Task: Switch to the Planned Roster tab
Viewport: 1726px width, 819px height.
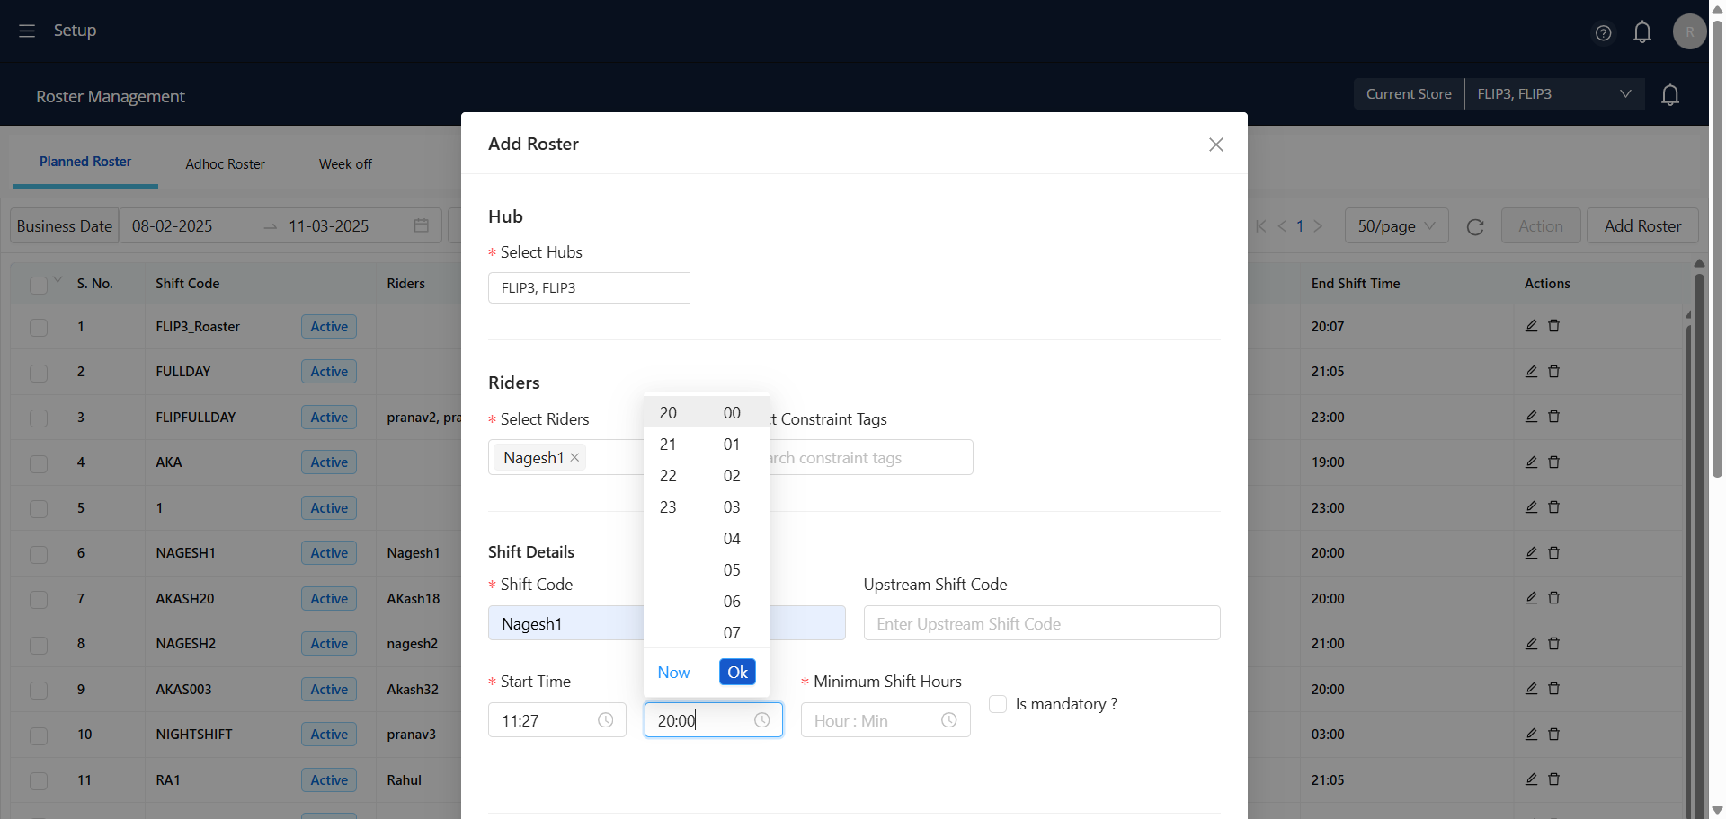Action: tap(85, 162)
